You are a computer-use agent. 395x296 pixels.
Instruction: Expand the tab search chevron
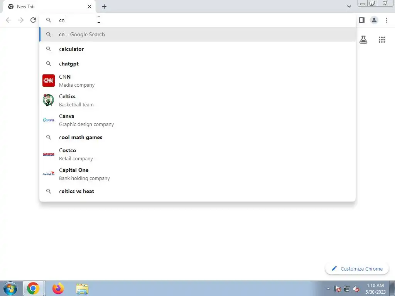click(x=349, y=7)
